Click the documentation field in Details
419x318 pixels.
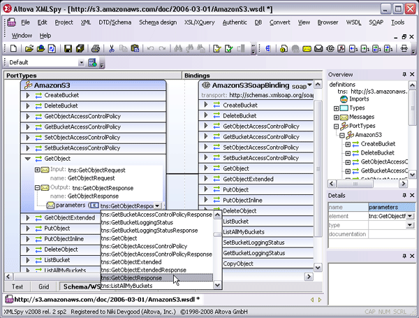pos(392,234)
